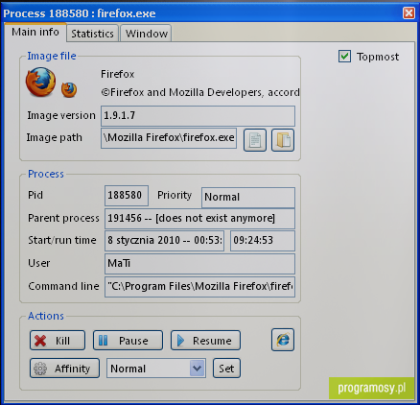420x405 pixels.
Task: Kill the process with the red X button
Action: point(58,341)
